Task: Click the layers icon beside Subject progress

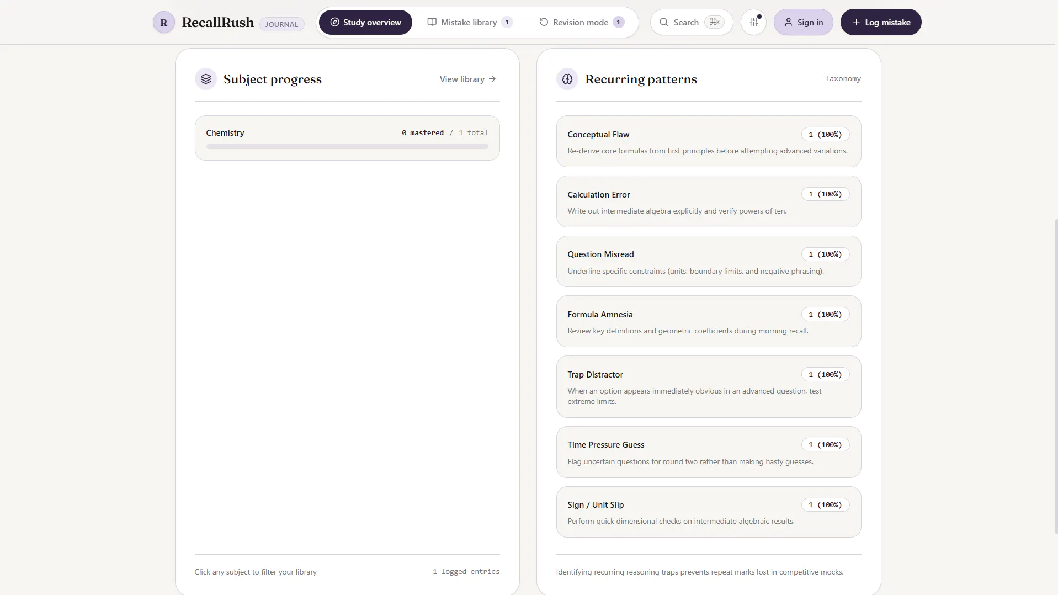Action: tap(206, 79)
